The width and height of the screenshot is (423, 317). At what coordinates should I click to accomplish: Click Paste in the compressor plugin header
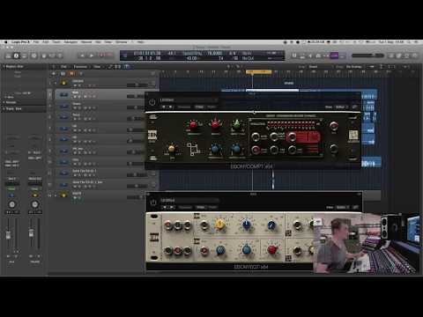coord(211,107)
